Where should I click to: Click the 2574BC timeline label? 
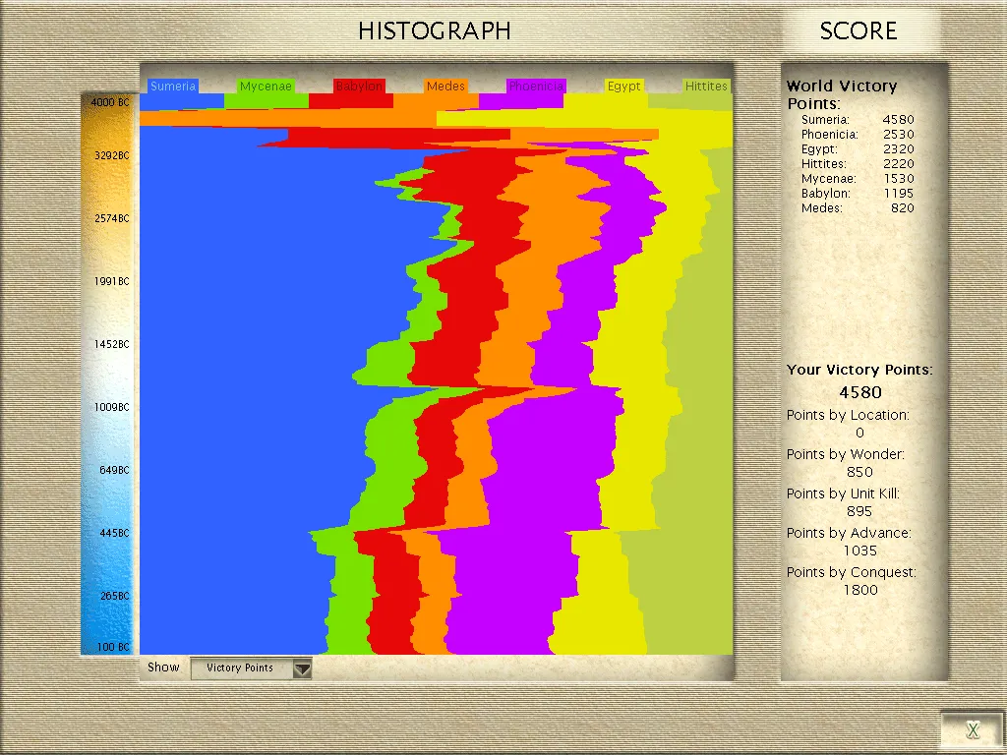112,218
